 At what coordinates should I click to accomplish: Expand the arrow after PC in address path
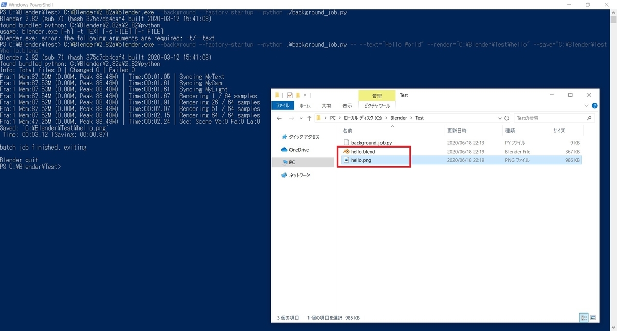pos(339,118)
